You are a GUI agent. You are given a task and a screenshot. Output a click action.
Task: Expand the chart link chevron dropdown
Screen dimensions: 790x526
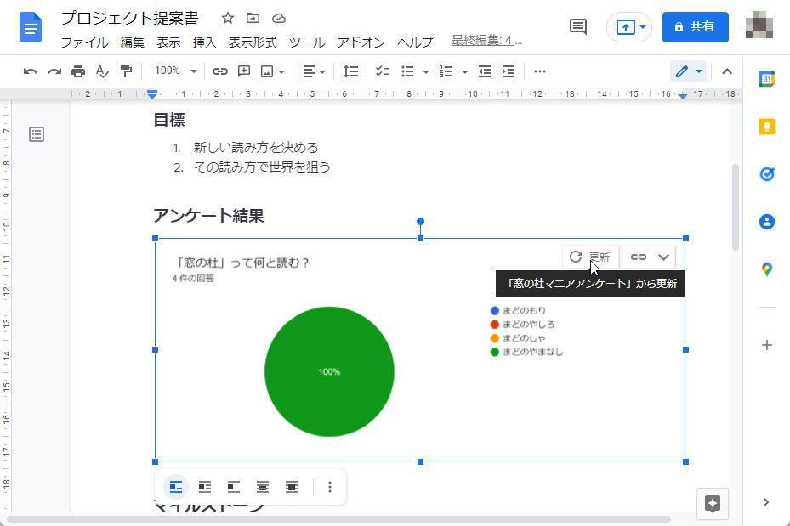(662, 256)
